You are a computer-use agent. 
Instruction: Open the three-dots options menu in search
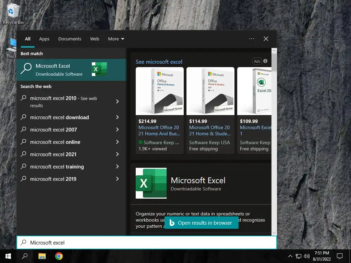pos(251,39)
